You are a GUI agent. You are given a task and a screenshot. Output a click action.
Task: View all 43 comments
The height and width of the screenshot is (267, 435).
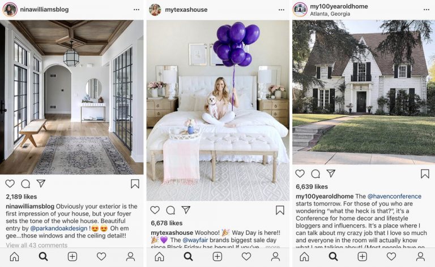(37, 245)
